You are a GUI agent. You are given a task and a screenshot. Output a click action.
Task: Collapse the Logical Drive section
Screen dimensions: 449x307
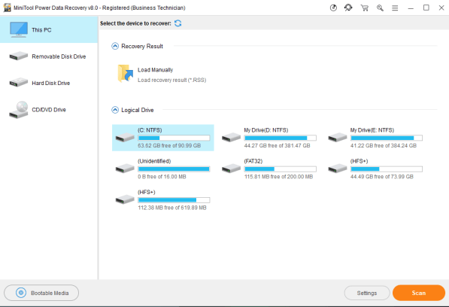[115, 110]
